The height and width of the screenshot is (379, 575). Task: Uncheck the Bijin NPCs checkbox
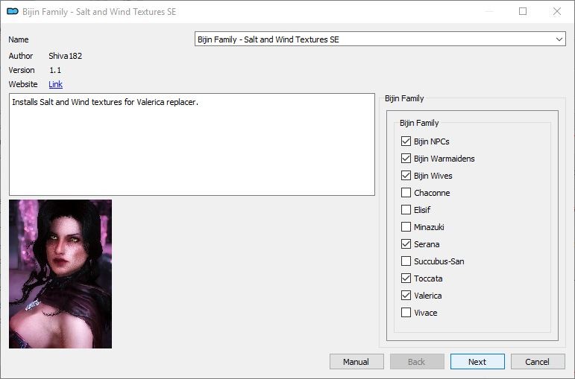pos(406,141)
